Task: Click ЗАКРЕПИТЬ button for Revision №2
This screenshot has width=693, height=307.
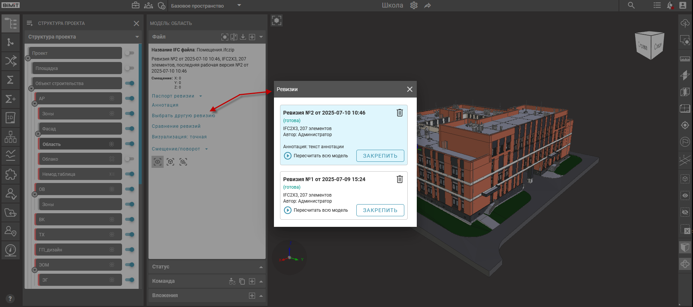Action: pos(380,156)
